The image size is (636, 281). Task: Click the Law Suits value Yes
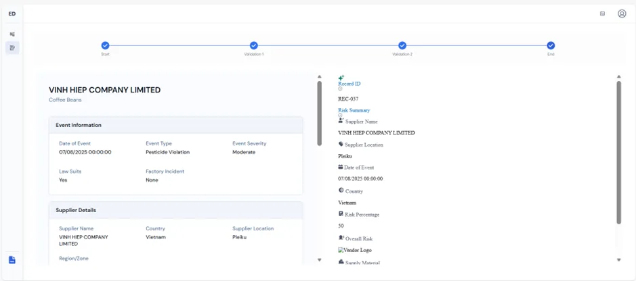pos(63,180)
